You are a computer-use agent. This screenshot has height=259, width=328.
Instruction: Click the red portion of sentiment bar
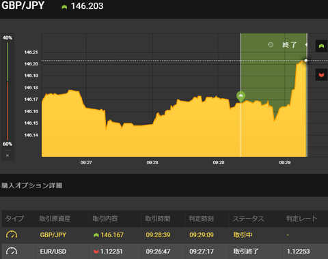[x=8, y=111]
